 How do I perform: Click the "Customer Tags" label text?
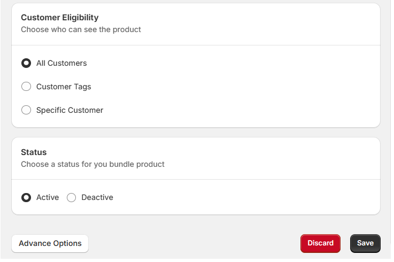[x=64, y=87]
